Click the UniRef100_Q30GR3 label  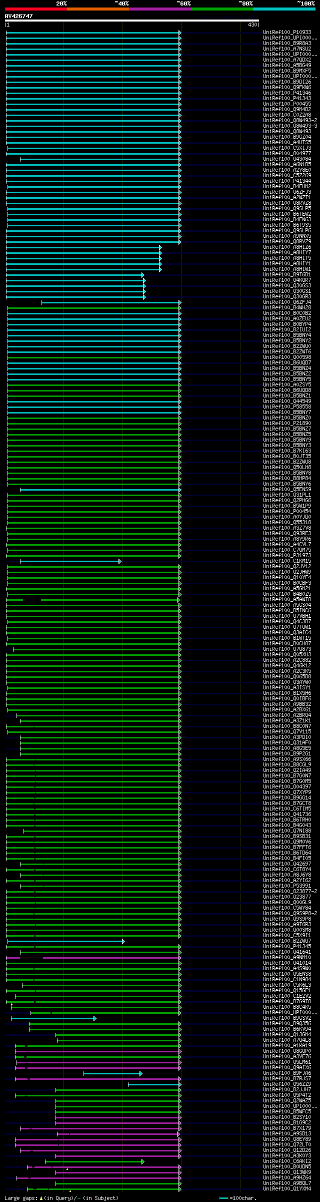coord(287,297)
